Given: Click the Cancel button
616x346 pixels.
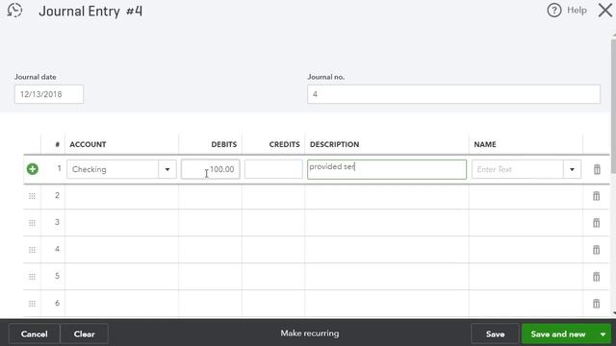Looking at the screenshot, I should pos(35,334).
